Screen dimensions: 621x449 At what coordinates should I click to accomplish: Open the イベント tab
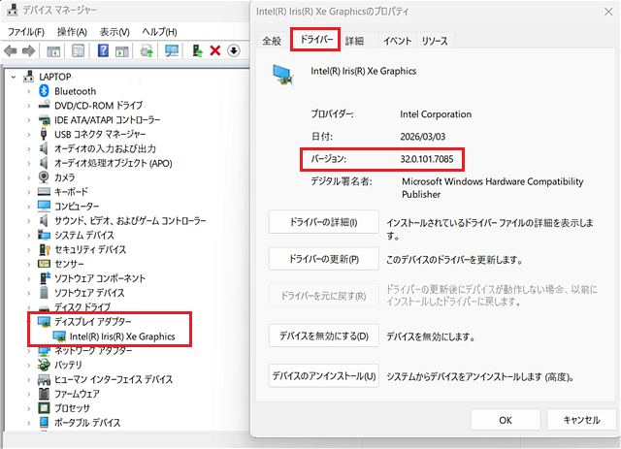(x=397, y=41)
